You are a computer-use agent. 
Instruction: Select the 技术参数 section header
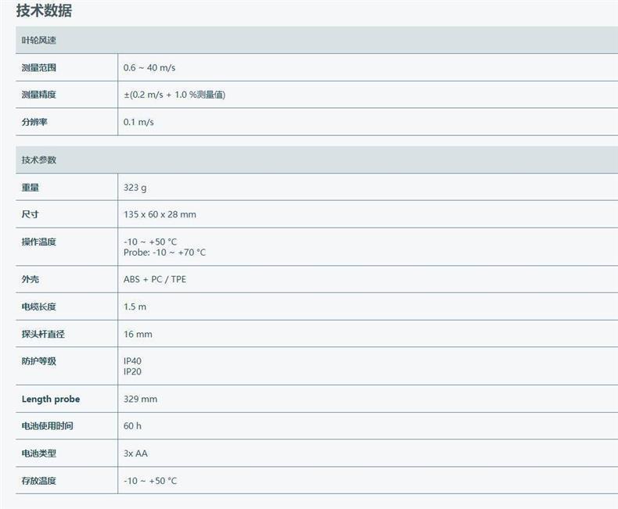point(38,160)
